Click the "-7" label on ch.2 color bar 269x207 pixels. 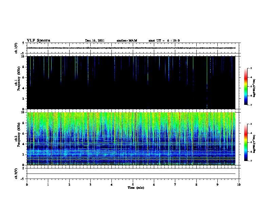[250, 161]
